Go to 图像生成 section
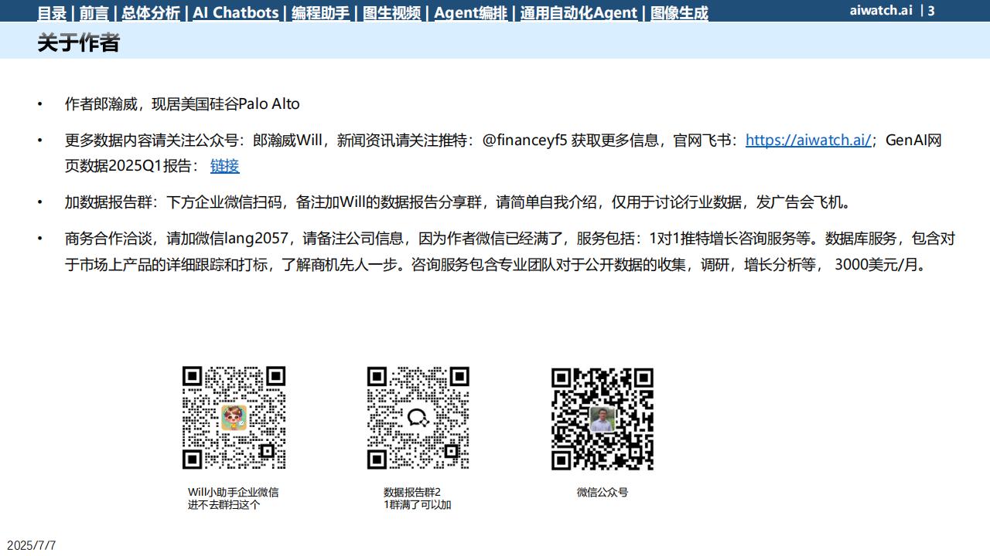Image resolution: width=990 pixels, height=556 pixels. 679,12
